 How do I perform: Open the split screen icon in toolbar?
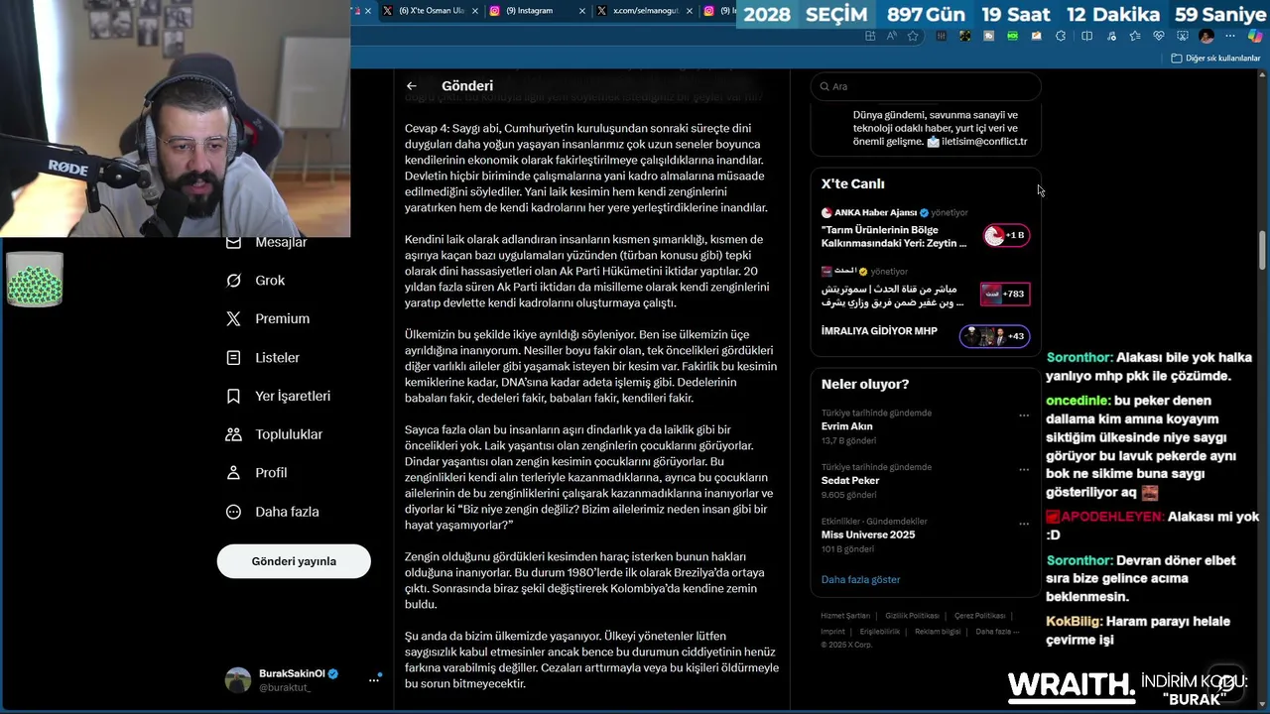(x=1086, y=36)
